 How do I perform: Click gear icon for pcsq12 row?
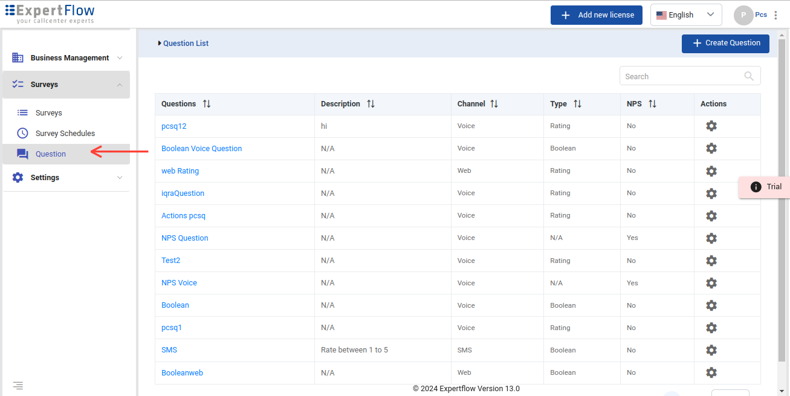click(711, 126)
